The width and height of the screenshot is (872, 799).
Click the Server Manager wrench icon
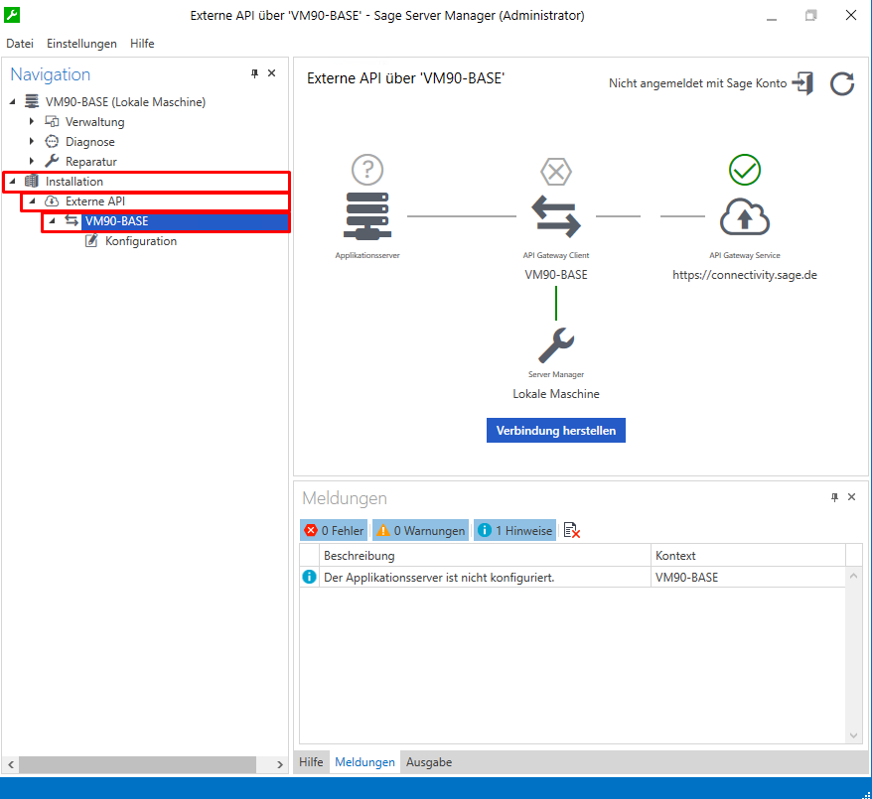click(555, 345)
